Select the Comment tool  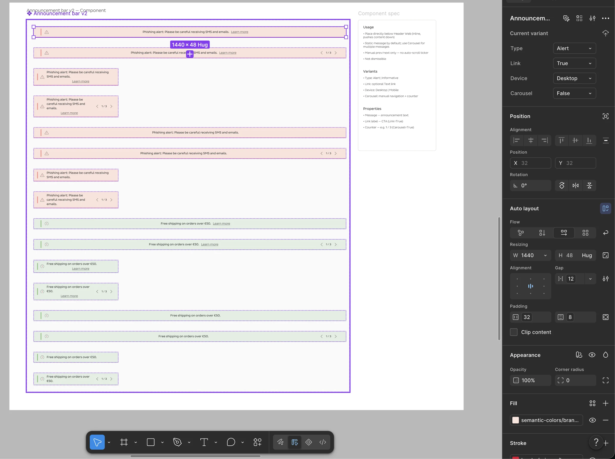(x=231, y=442)
